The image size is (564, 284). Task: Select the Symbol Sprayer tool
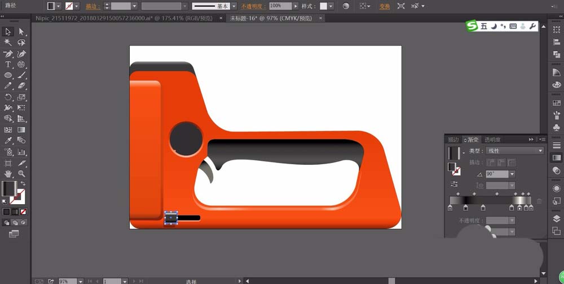pyautogui.click(x=8, y=152)
